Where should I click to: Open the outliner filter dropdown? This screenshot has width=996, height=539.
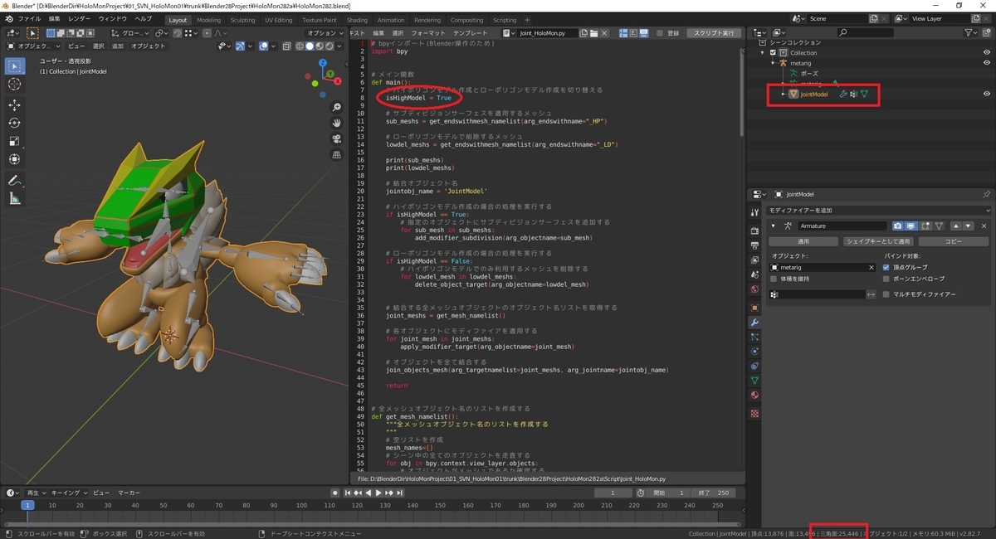pyautogui.click(x=972, y=32)
